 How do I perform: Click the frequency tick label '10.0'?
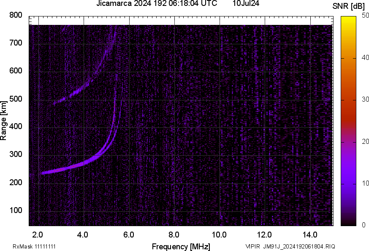(219, 235)
